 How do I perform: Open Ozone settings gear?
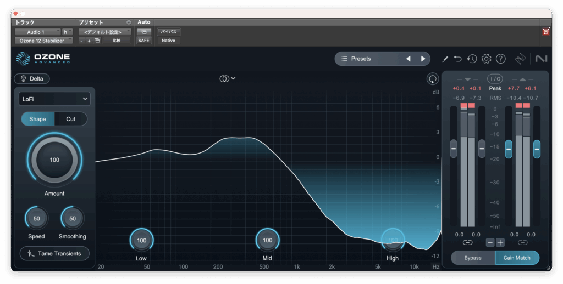coord(486,59)
